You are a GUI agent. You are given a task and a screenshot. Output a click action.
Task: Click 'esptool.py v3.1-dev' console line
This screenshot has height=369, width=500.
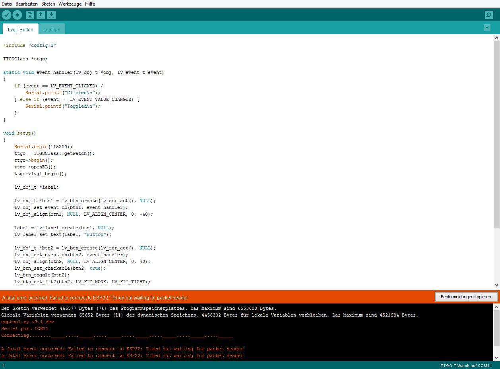point(27,322)
